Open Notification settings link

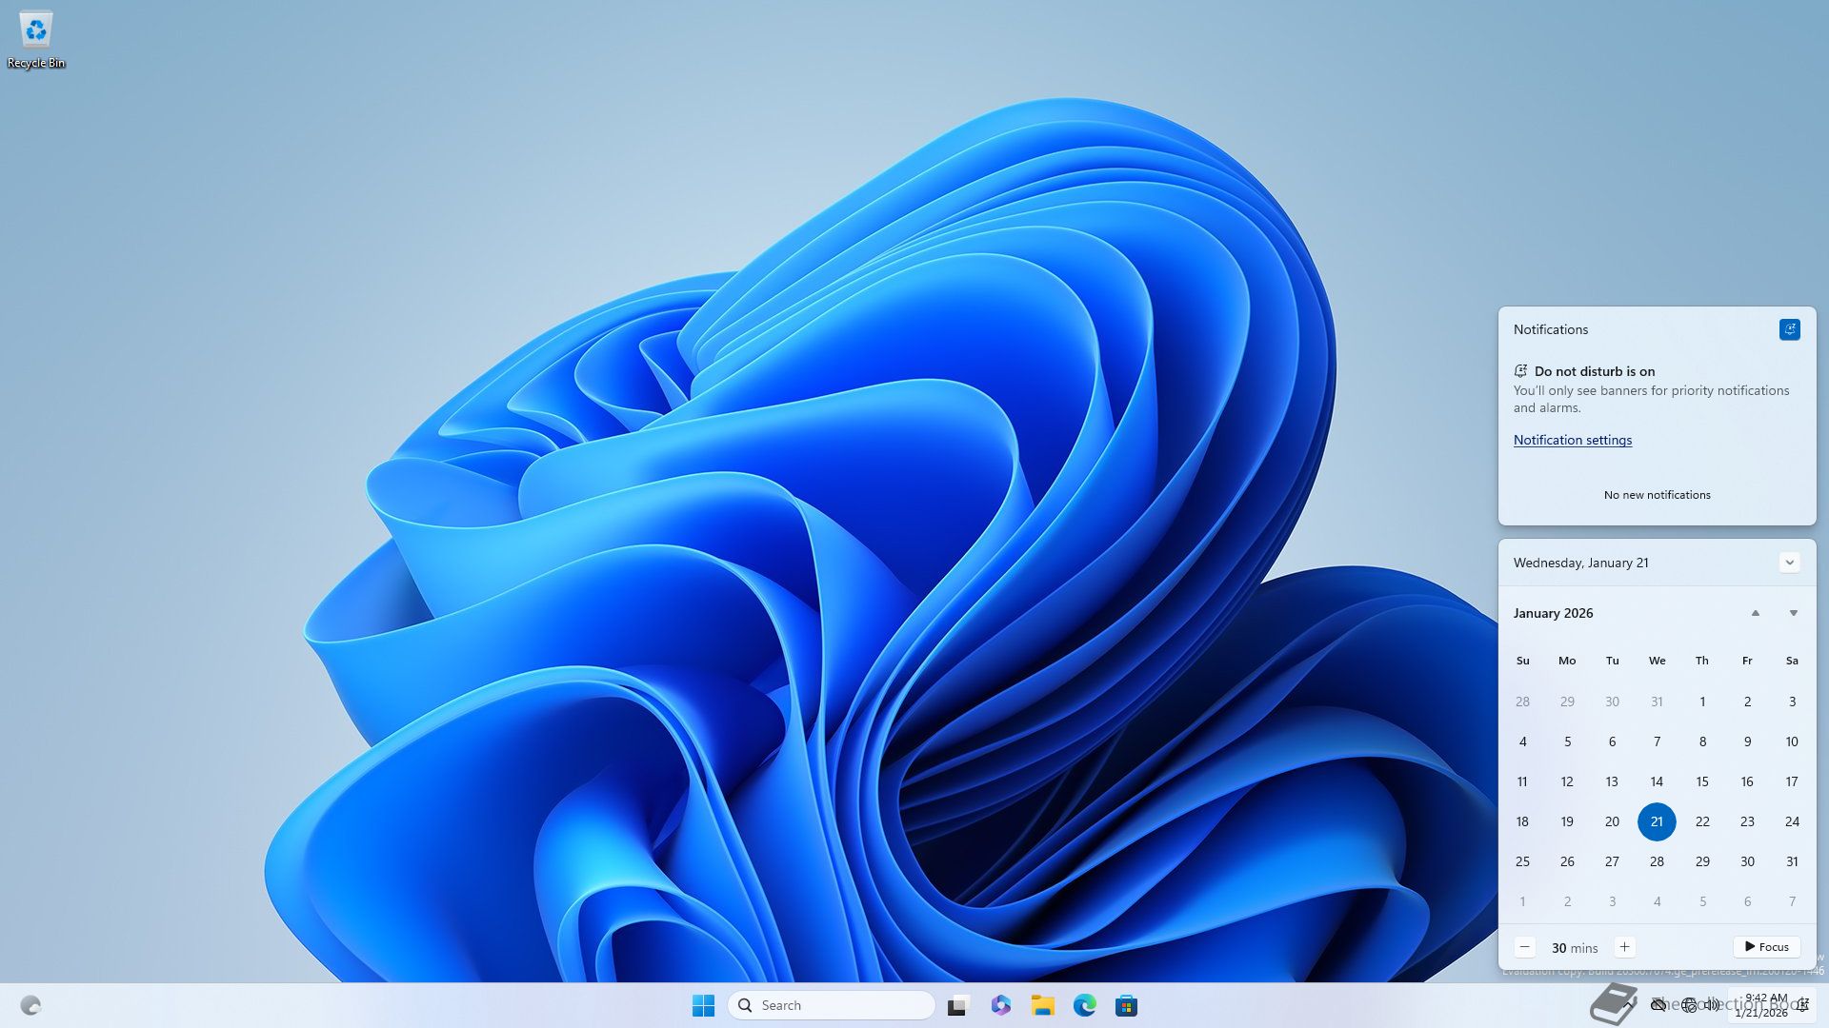1572,440
